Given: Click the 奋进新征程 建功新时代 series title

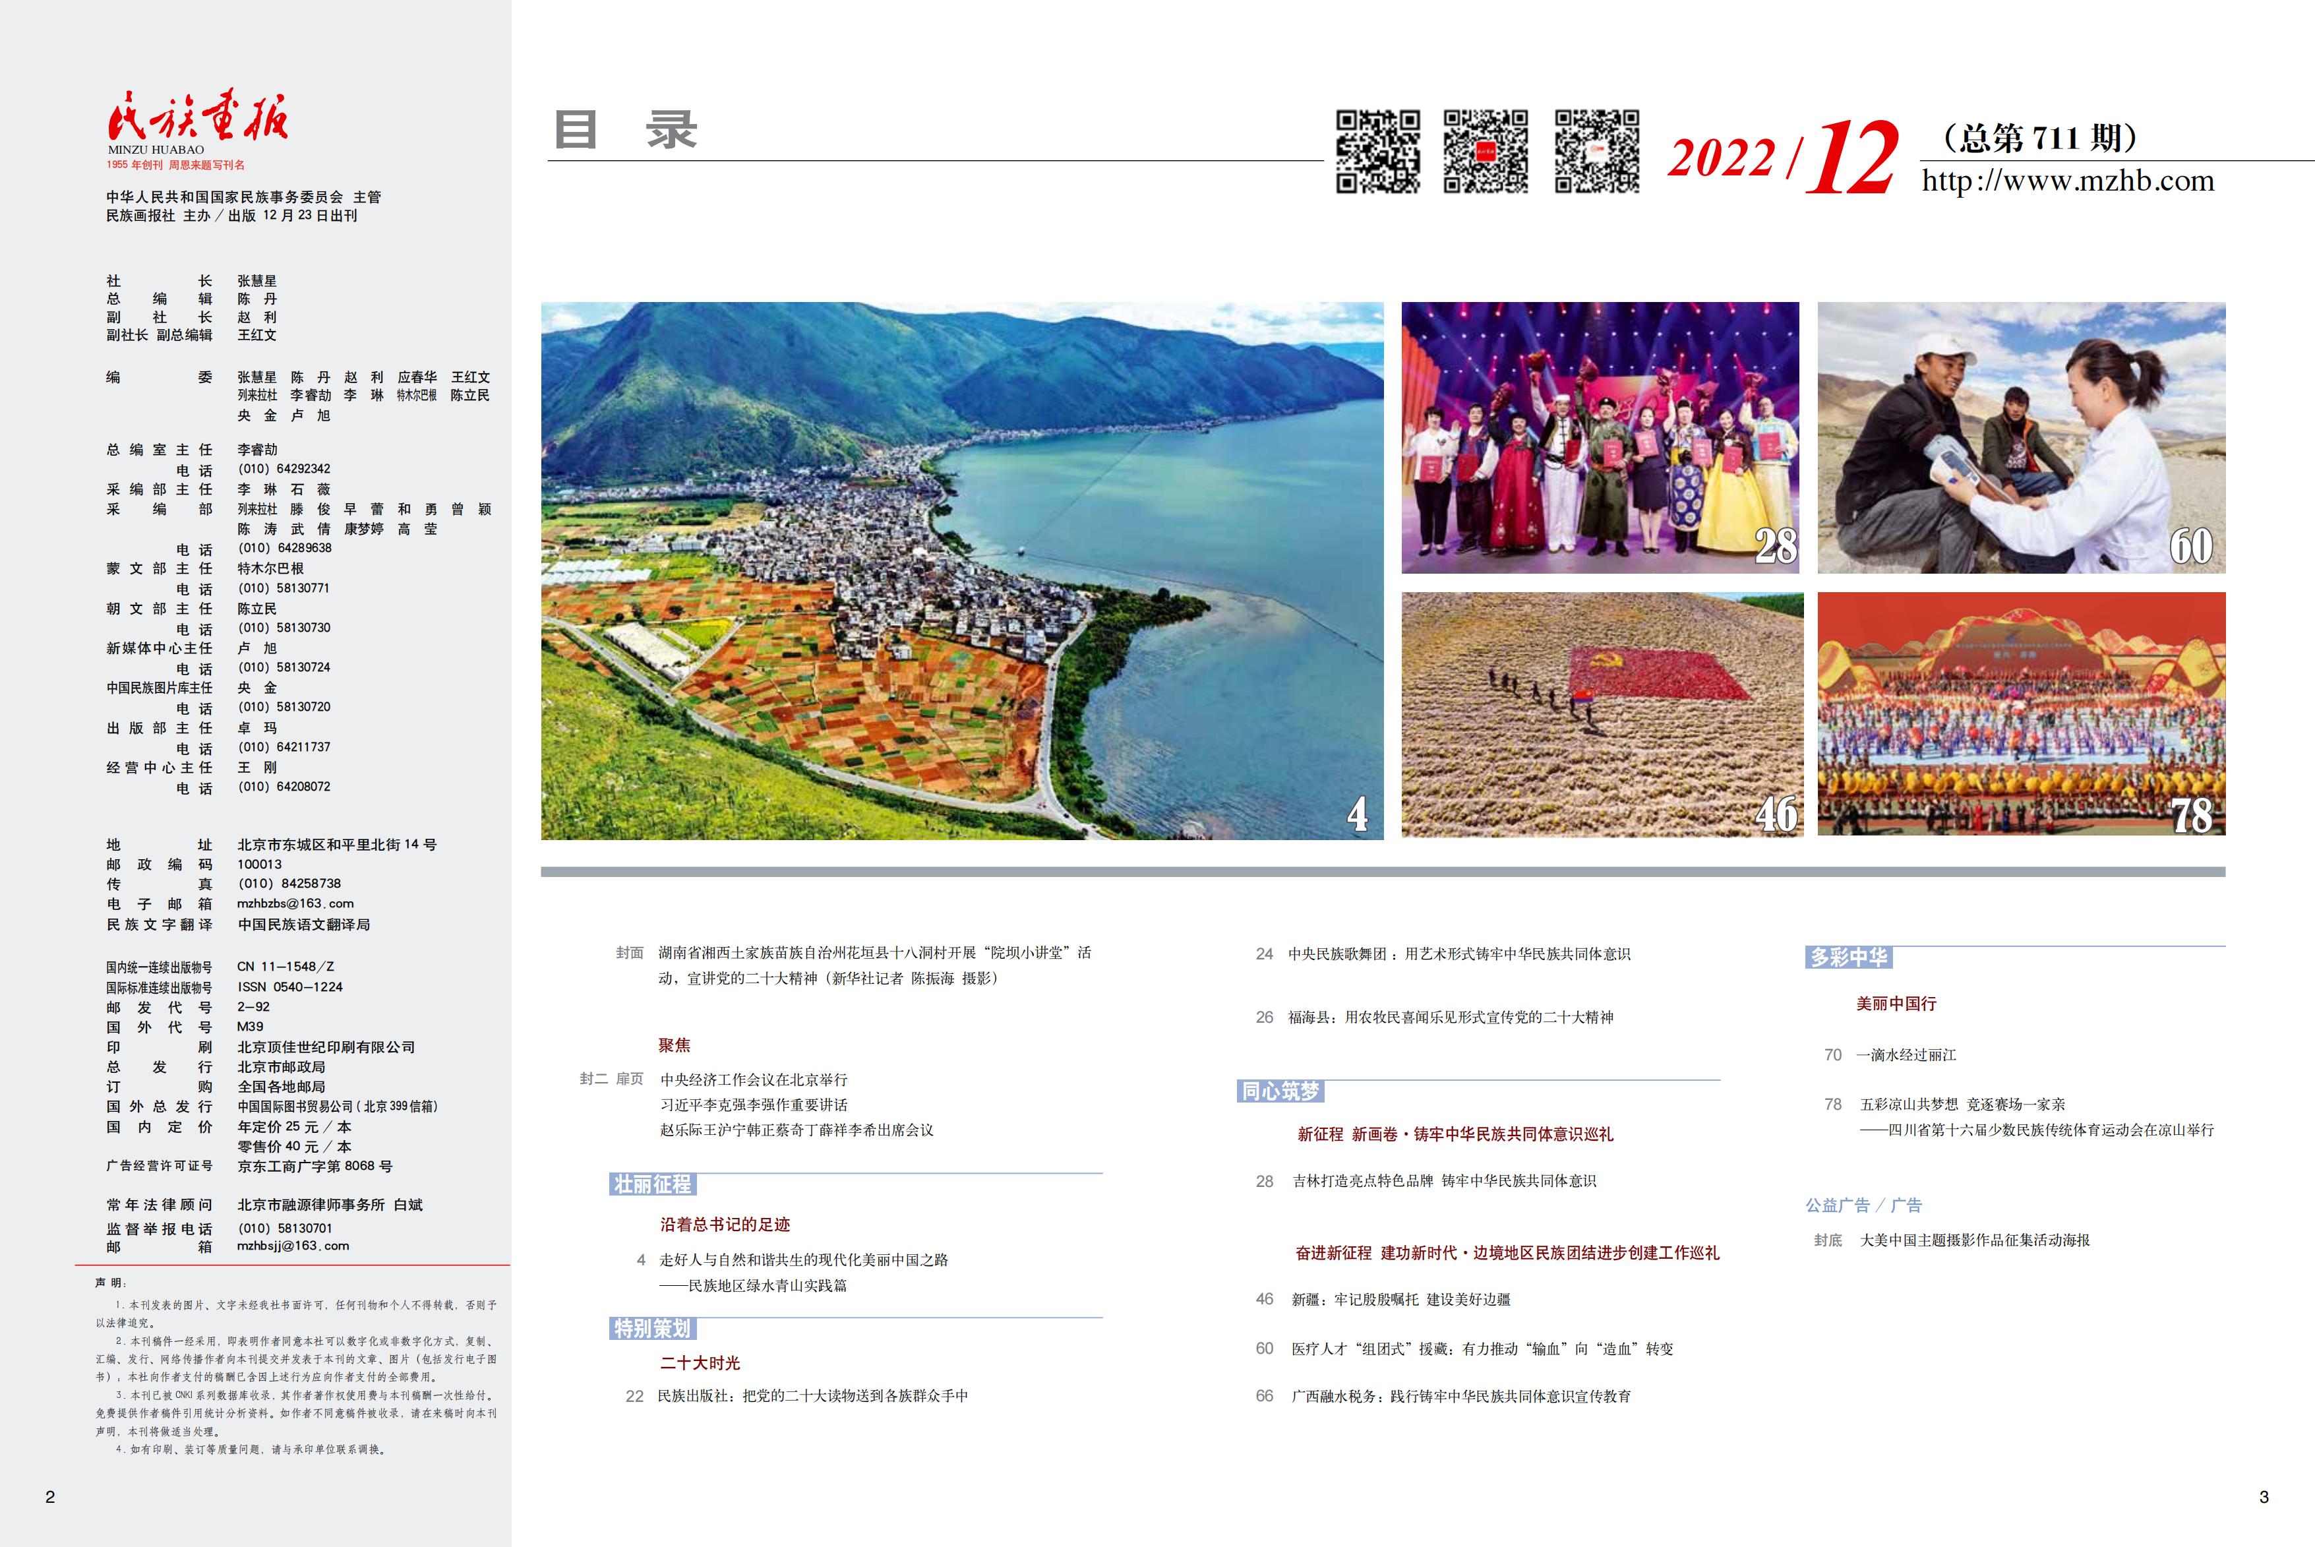Looking at the screenshot, I should pyautogui.click(x=1507, y=1253).
